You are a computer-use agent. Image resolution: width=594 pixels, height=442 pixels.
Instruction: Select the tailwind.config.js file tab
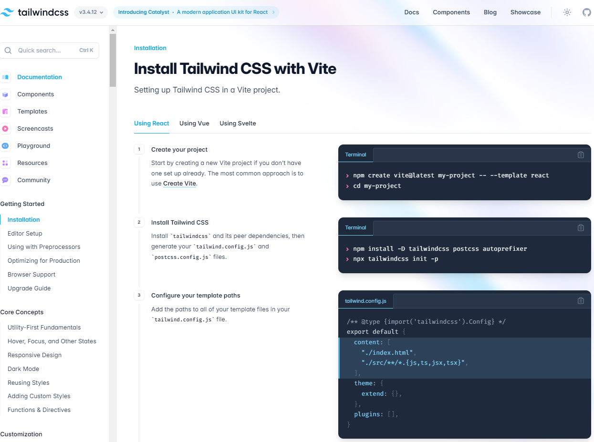pos(365,301)
